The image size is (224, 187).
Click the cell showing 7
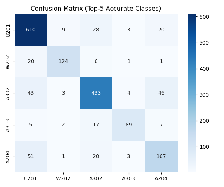[x=161, y=125]
